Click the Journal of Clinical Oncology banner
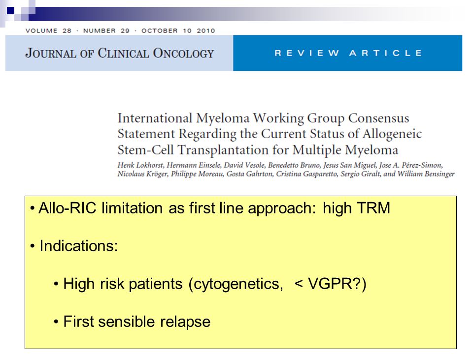The height and width of the screenshot is (354, 473). pos(119,53)
